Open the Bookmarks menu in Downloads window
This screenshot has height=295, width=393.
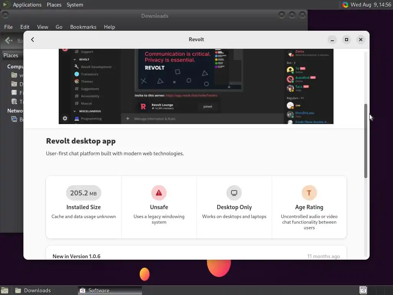tap(83, 27)
